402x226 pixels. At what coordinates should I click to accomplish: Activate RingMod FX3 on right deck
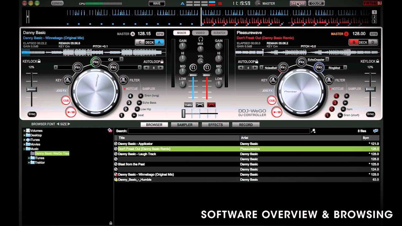point(319,67)
